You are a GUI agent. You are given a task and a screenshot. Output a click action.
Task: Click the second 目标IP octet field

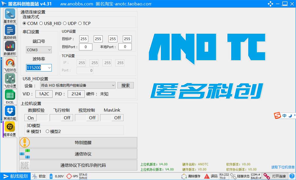click(98, 39)
